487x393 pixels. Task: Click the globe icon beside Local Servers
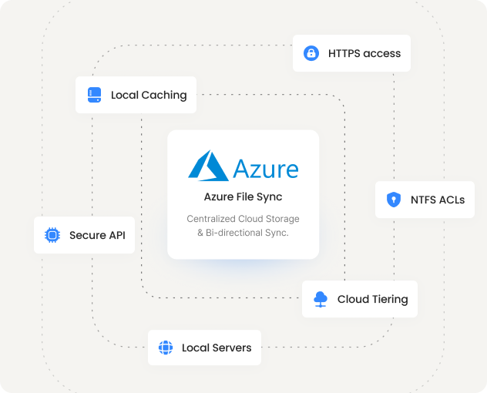pos(166,348)
